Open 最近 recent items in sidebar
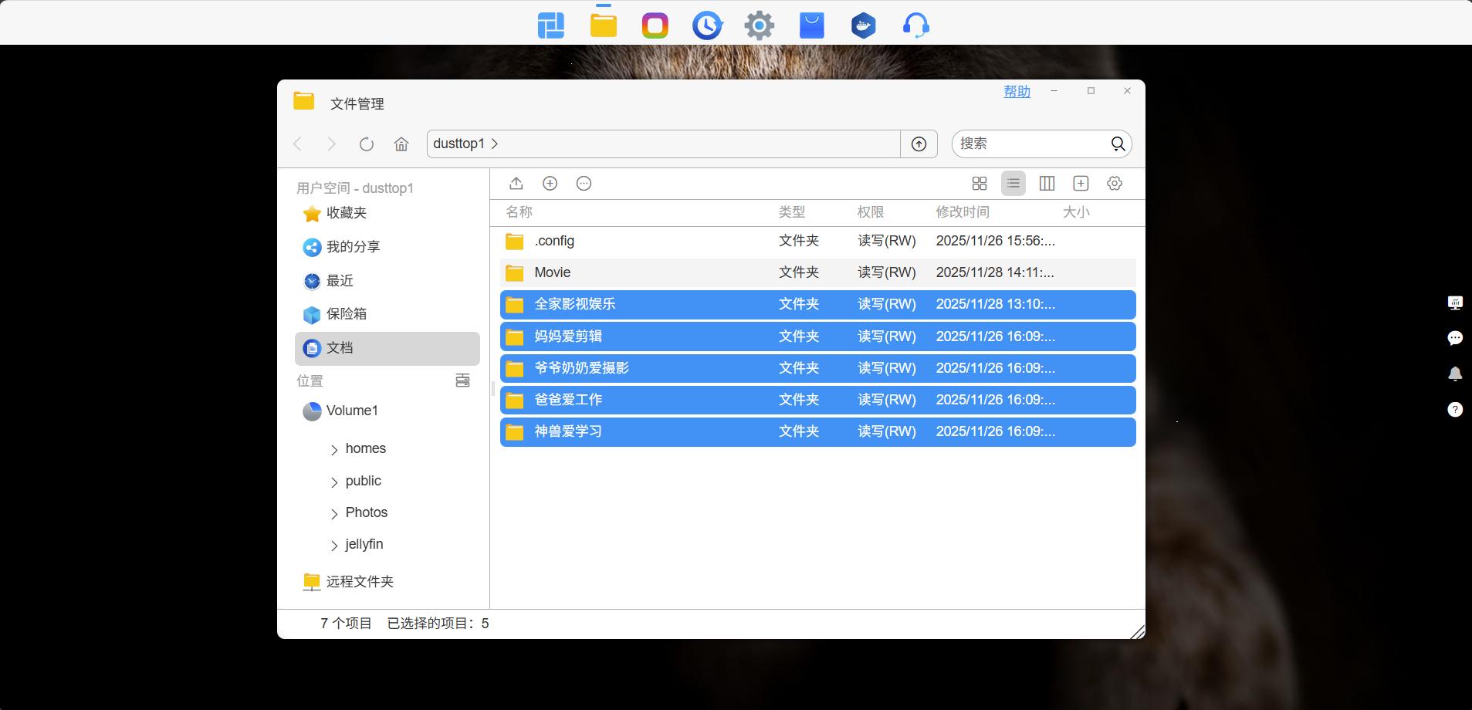Screen dimensions: 1472x710 point(387,281)
